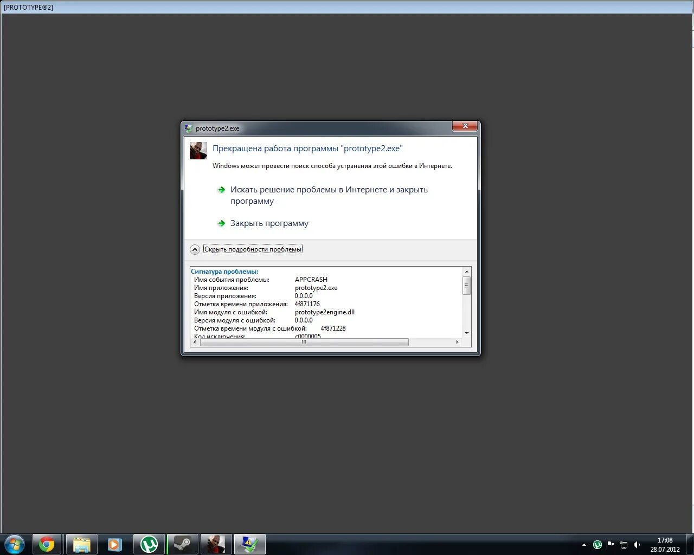Image resolution: width=694 pixels, height=555 pixels.
Task: Click 'Отметка времени приложения:' label
Action: click(241, 304)
